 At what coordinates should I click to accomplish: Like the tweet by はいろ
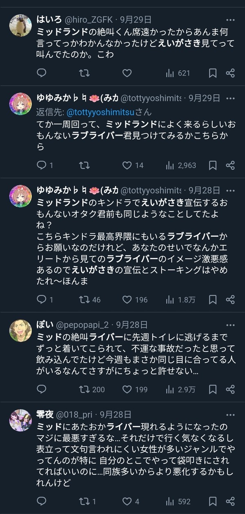click(x=127, y=73)
